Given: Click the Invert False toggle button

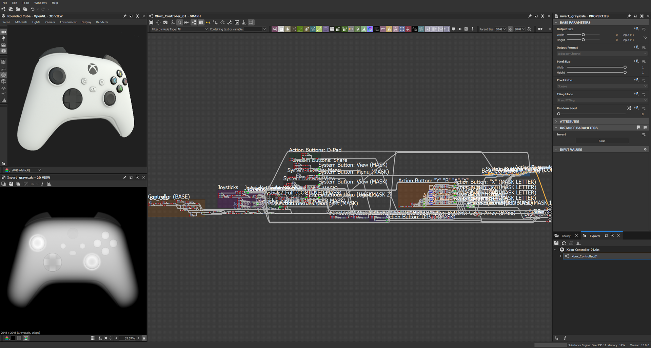Looking at the screenshot, I should click(x=602, y=141).
